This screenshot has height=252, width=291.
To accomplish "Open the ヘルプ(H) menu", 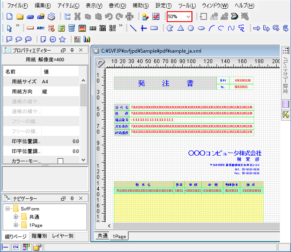I will [x=244, y=6].
